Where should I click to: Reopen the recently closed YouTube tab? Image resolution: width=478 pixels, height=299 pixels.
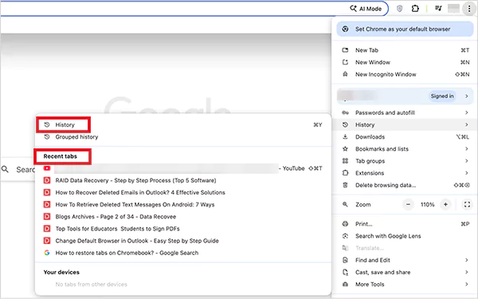click(x=183, y=168)
